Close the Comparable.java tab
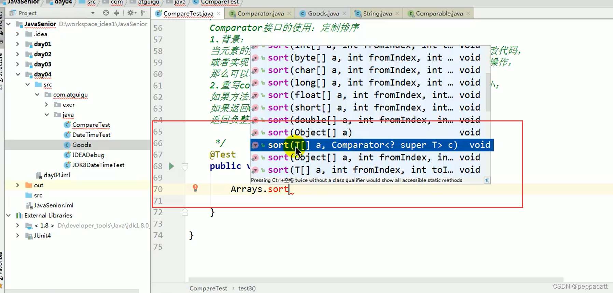 point(468,13)
